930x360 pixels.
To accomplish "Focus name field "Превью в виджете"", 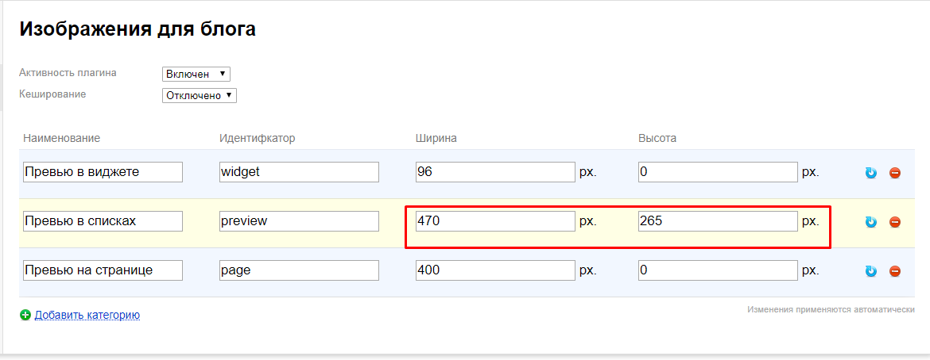I will (x=103, y=172).
